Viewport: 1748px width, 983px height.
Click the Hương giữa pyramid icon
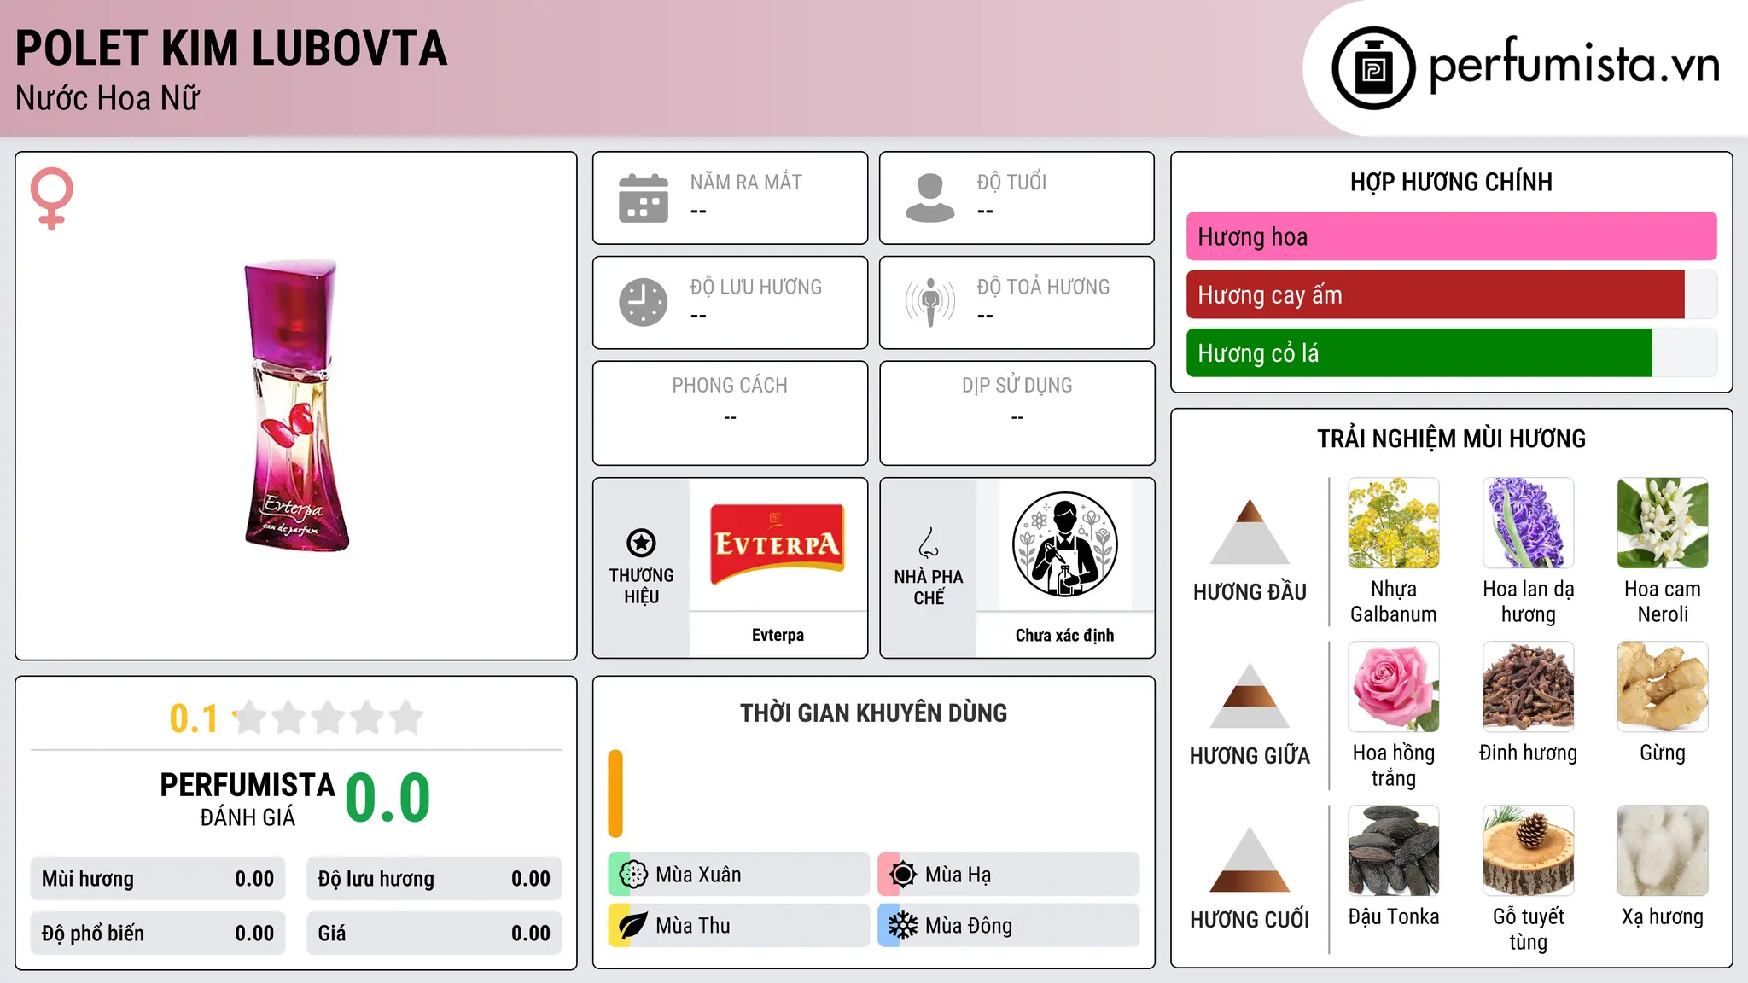[1250, 695]
